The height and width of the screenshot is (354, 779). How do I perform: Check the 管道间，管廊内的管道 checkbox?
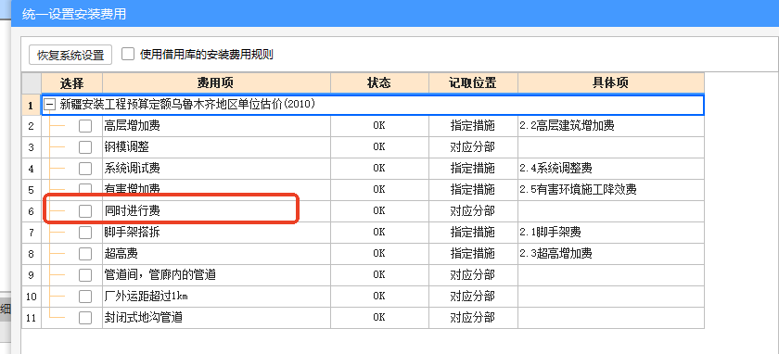click(85, 275)
